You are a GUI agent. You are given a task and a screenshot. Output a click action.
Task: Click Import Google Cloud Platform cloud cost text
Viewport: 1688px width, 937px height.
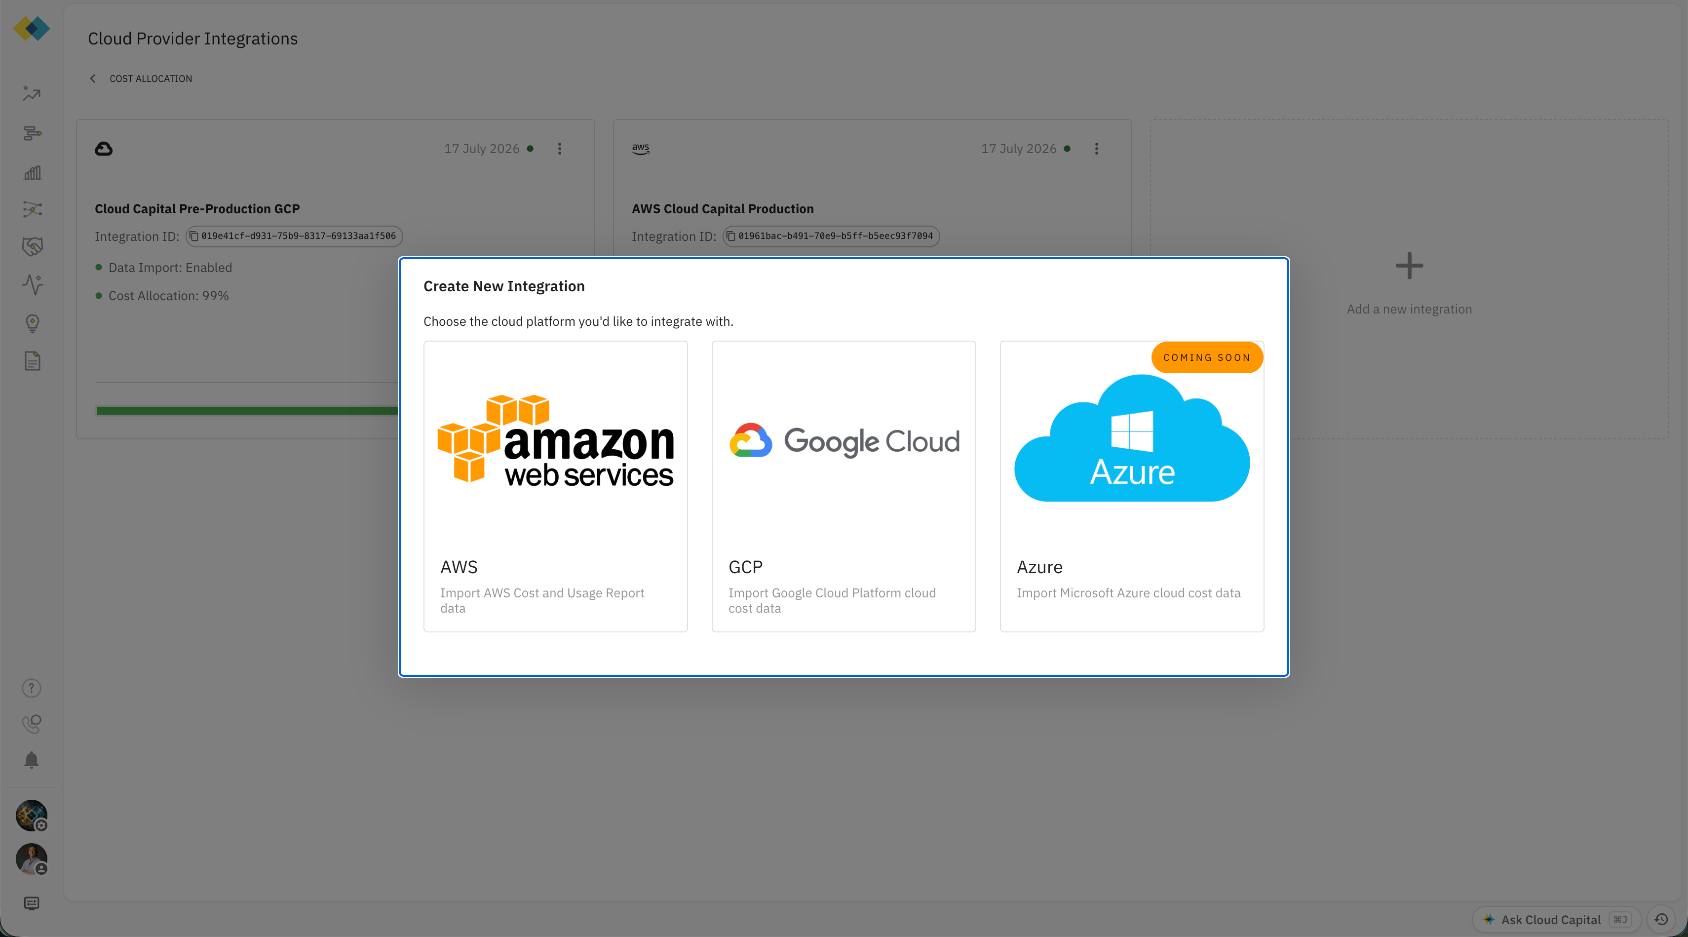[x=832, y=600]
